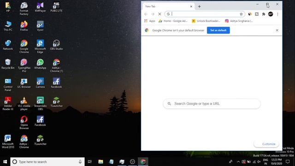Open the running Chrome taskbar button
Image resolution: width=295 pixels, height=166 pixels.
143,162
